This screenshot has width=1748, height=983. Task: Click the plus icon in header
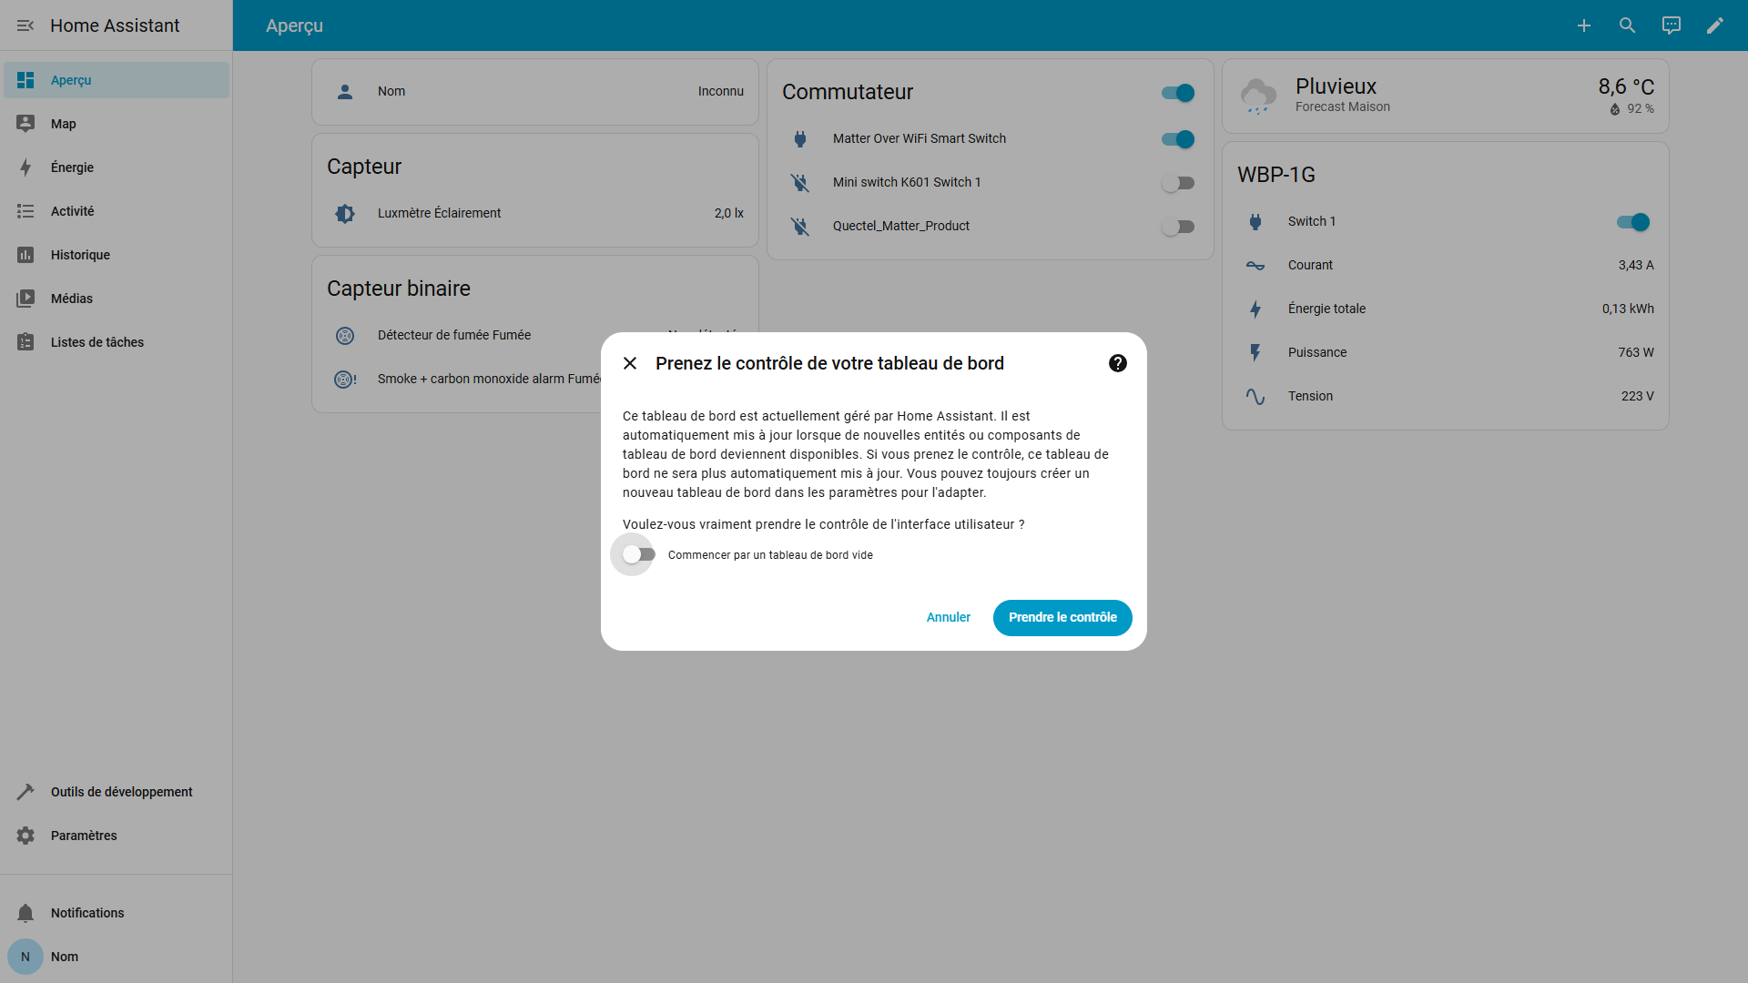1583,25
